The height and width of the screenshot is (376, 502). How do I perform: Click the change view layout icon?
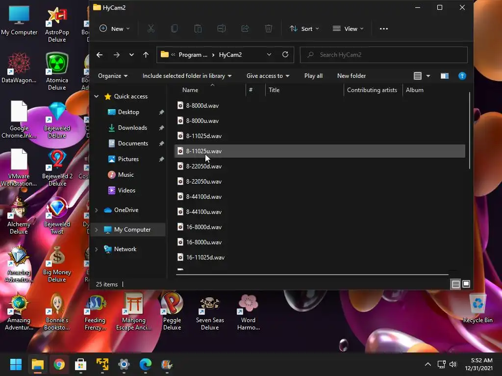(418, 76)
